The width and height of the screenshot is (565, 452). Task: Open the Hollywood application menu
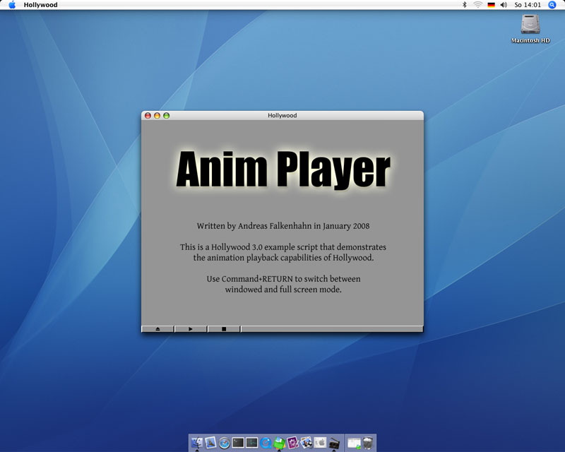point(40,5)
